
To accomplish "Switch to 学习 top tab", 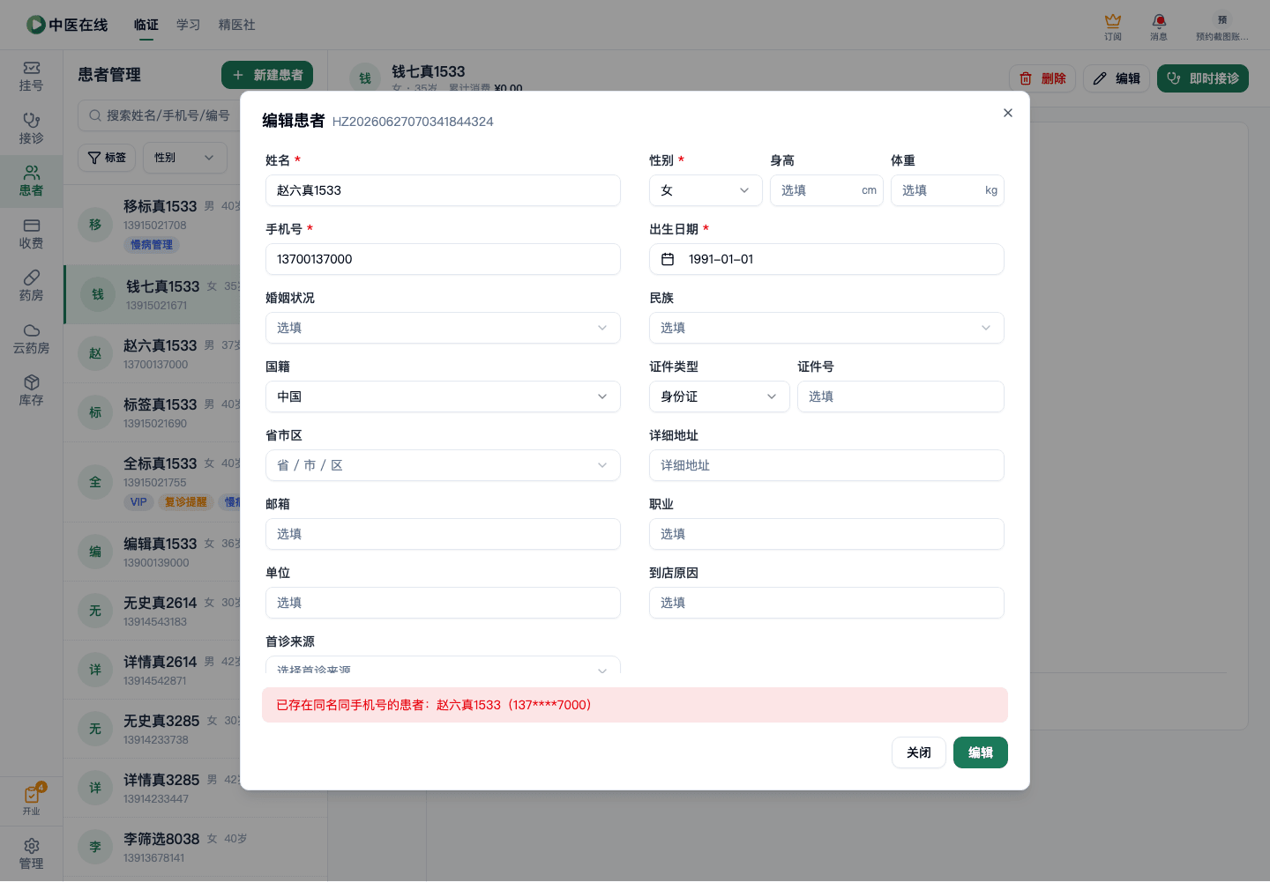I will point(189,25).
